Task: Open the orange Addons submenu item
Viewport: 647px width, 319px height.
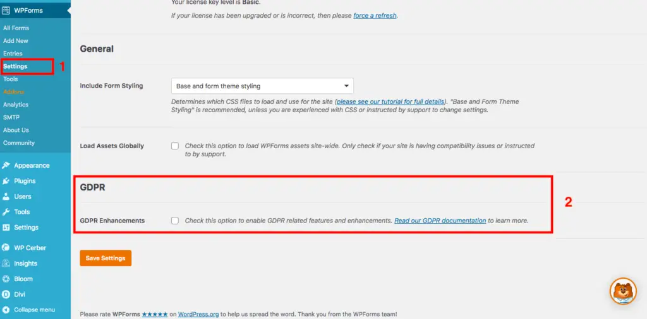Action: 14,92
